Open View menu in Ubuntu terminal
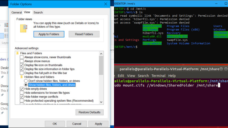This screenshot has width=228, height=128. click(131, 76)
